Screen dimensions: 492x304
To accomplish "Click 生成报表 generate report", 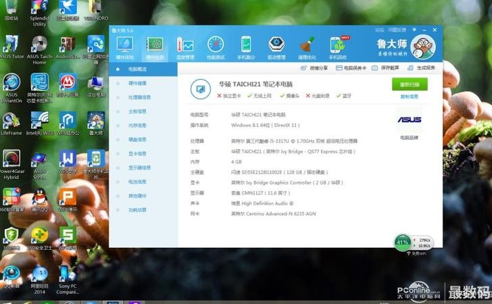I will 421,68.
